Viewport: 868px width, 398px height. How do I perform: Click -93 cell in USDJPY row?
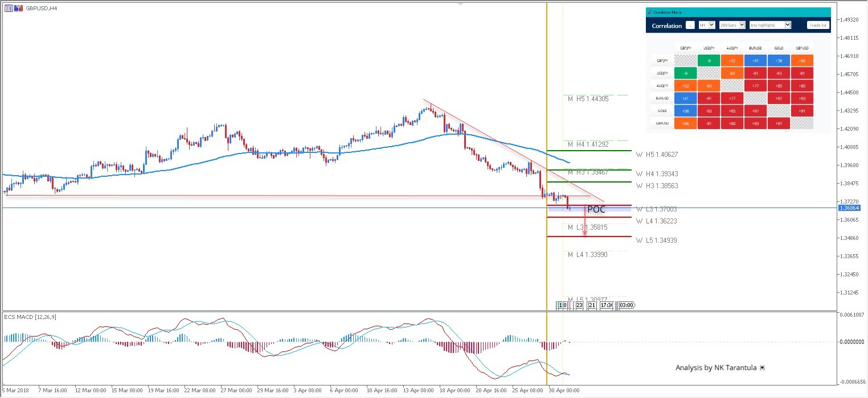(x=779, y=73)
